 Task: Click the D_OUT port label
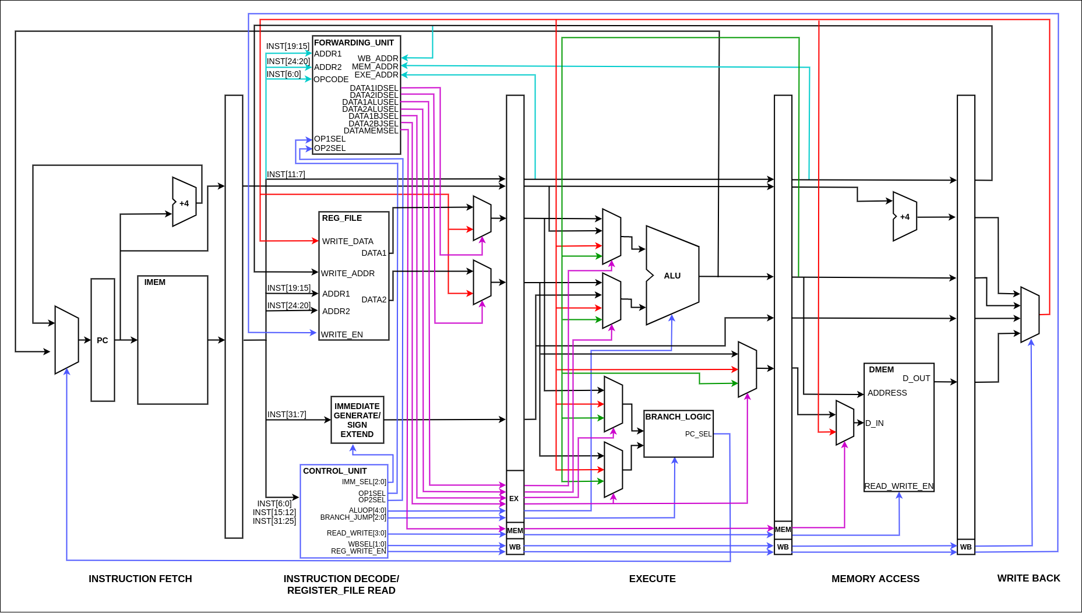pos(917,378)
